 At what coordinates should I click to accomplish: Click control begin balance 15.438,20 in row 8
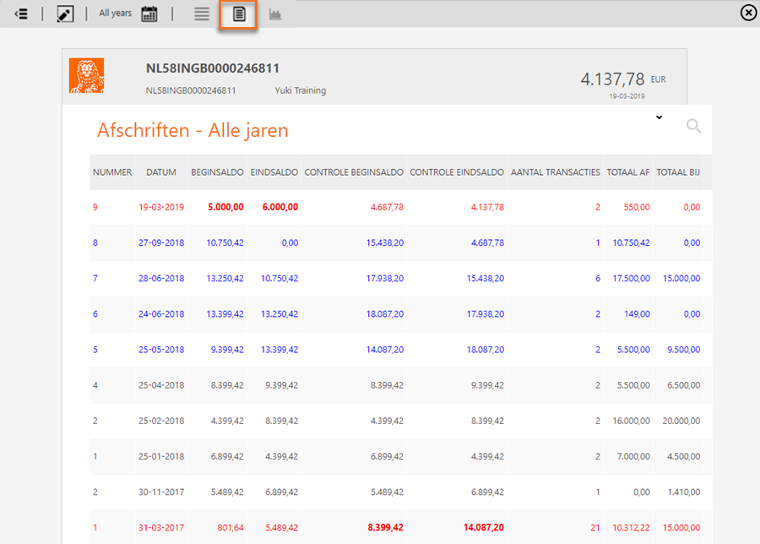click(385, 243)
